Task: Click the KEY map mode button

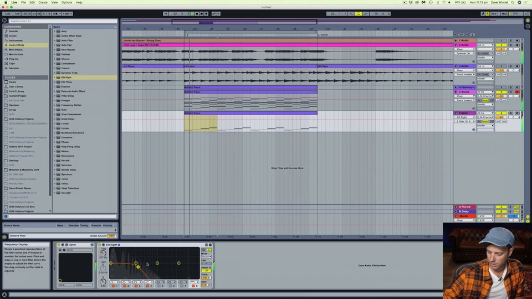Action: point(494,13)
